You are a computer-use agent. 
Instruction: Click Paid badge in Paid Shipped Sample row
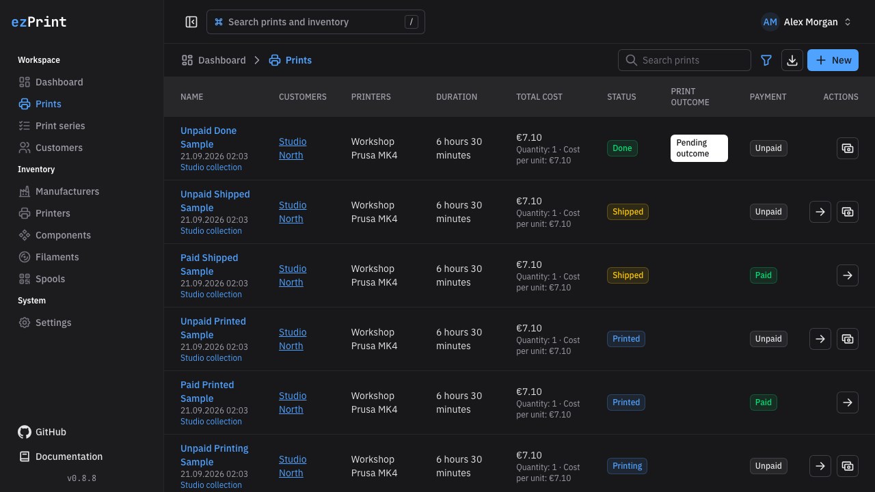764,275
